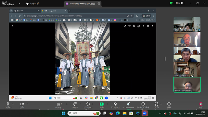
Task: Open the taskbar clock 17:20 date panel
Action: tap(201, 113)
